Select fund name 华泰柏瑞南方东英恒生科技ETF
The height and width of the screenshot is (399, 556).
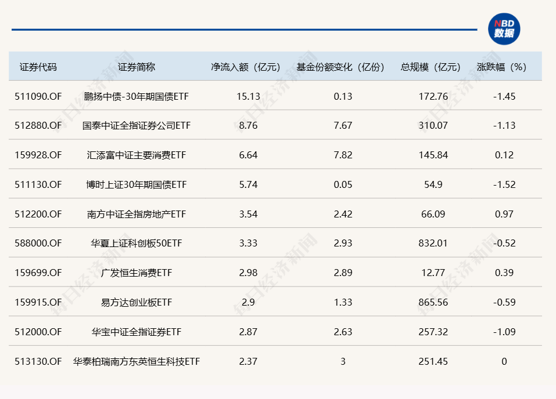coord(137,361)
